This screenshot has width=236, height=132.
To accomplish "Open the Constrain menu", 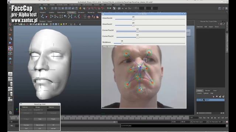I will (x=109, y=5).
